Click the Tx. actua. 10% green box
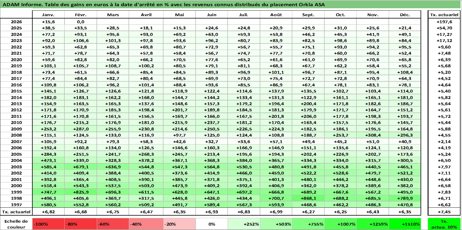Image resolution: width=462 pixels, height=230 pixels. click(444, 224)
